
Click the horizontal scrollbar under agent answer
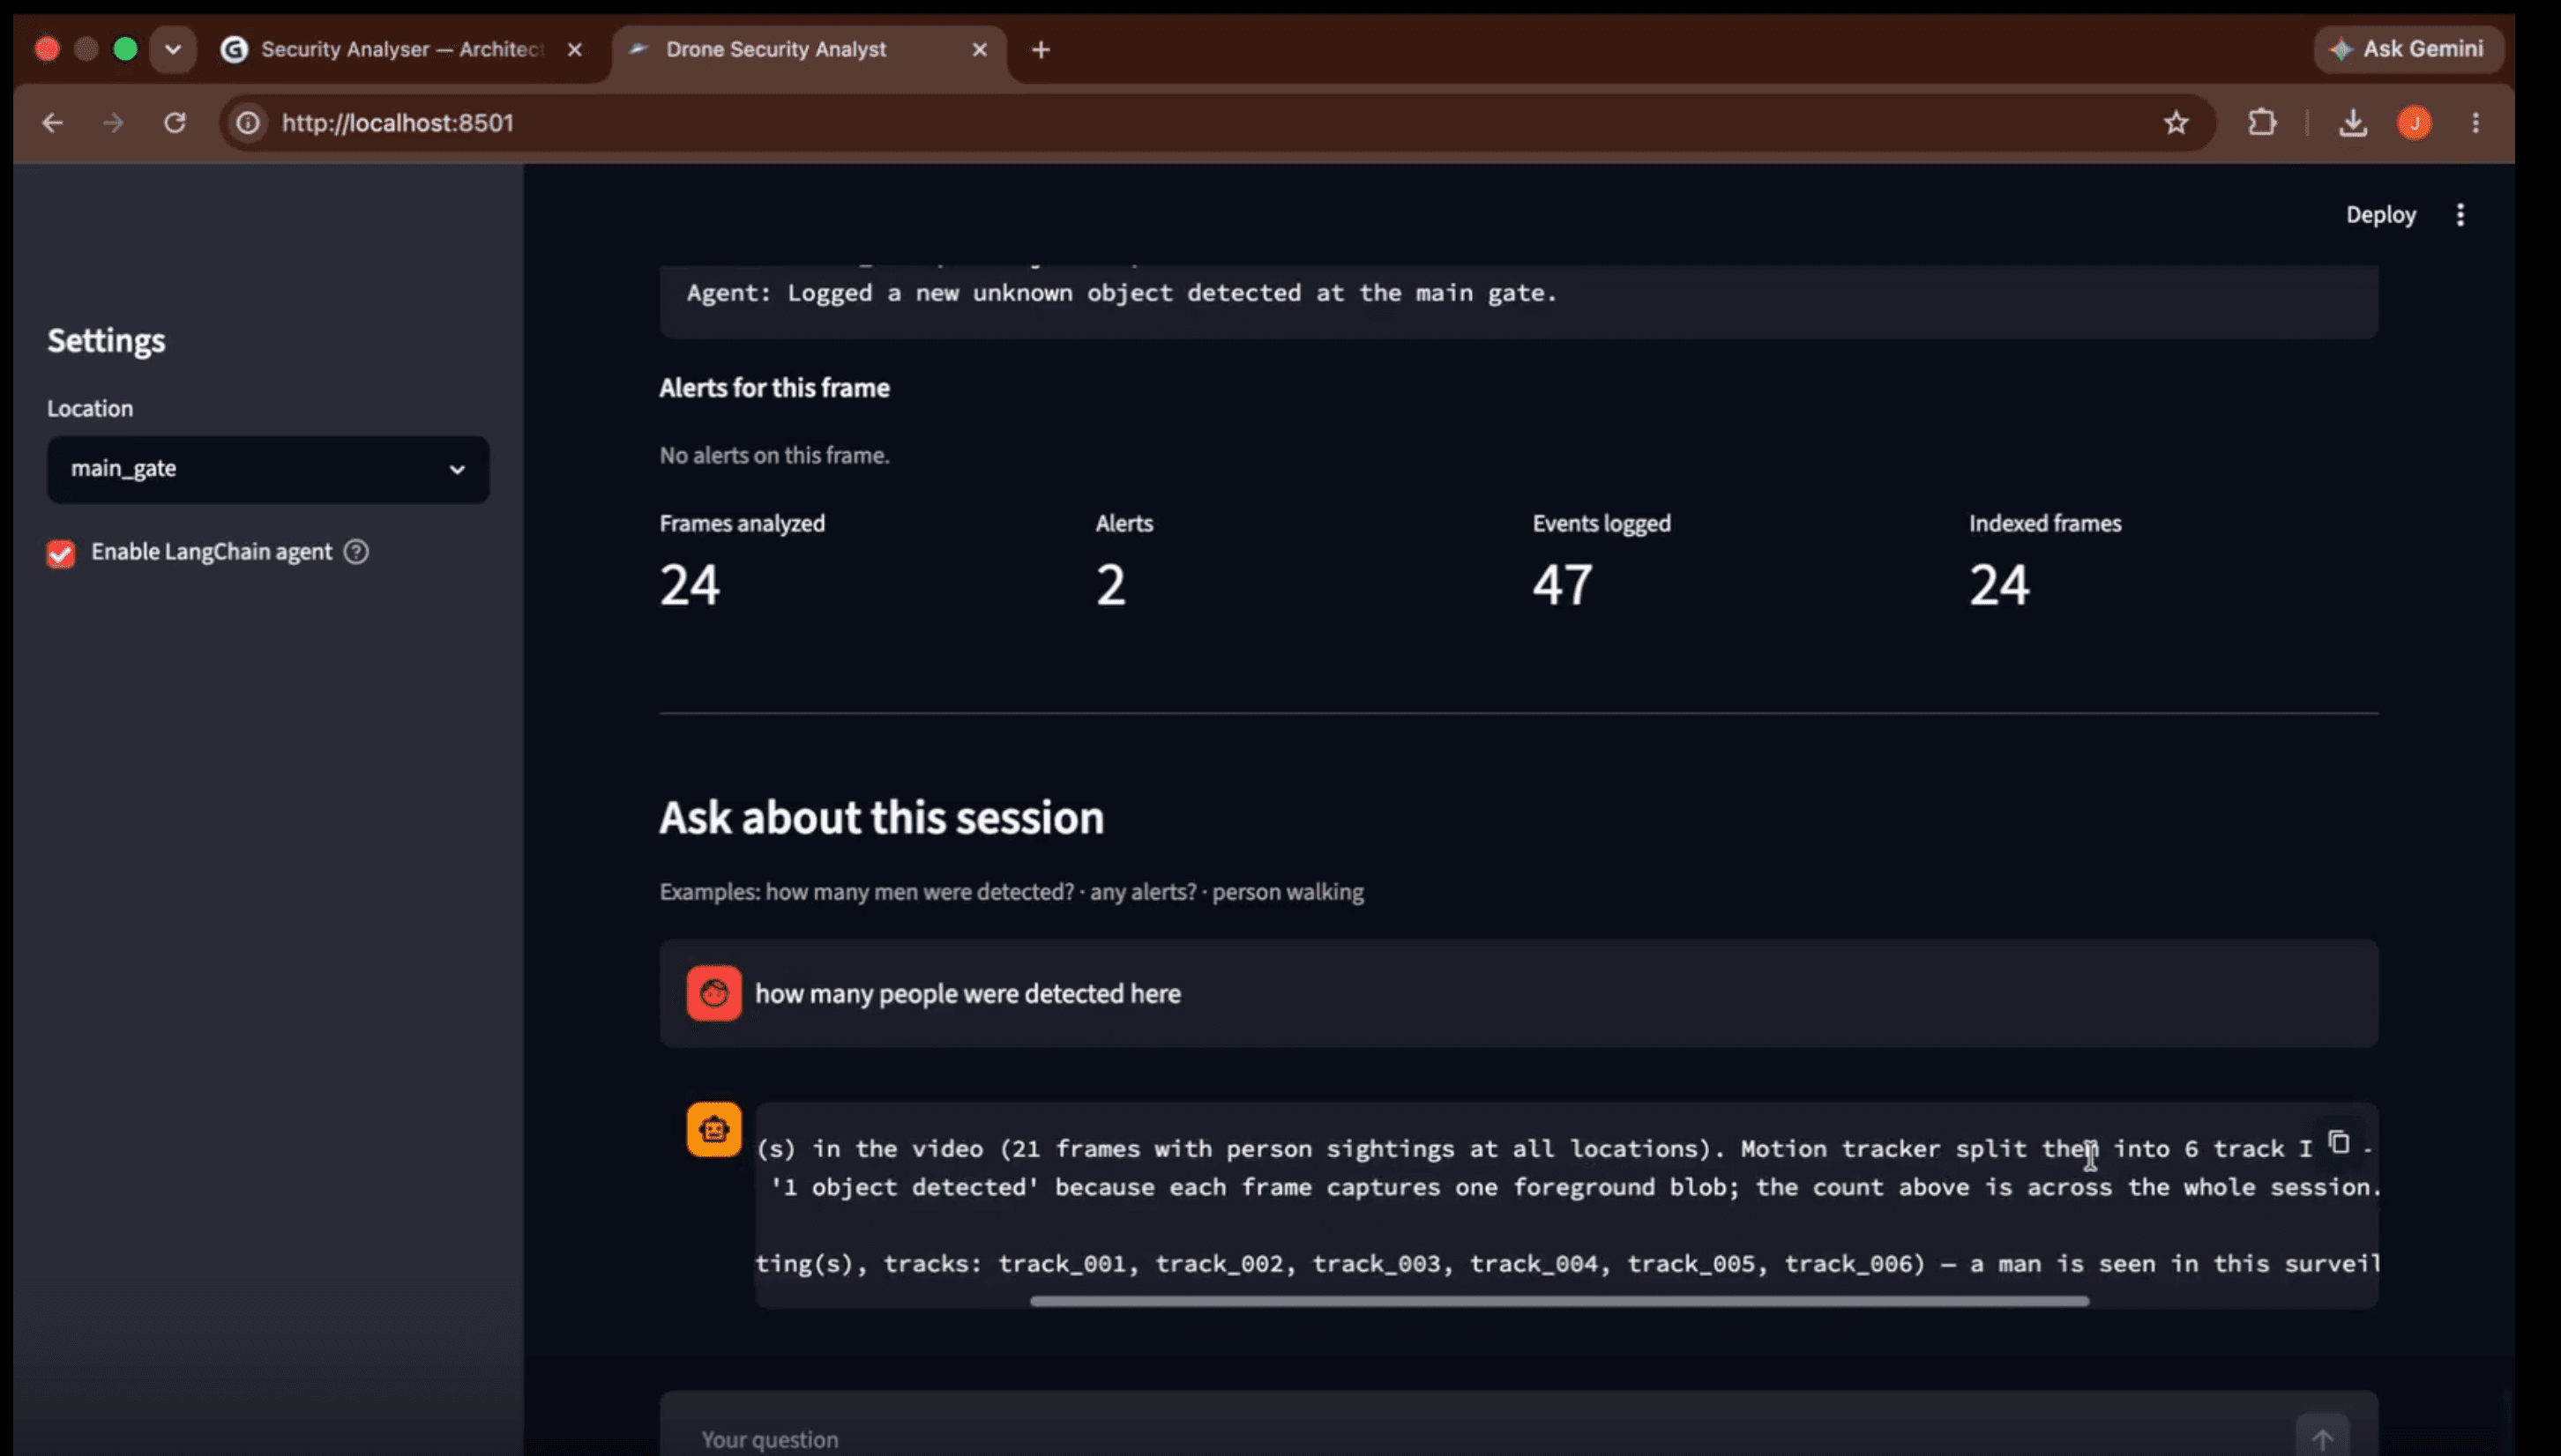coord(1558,1301)
